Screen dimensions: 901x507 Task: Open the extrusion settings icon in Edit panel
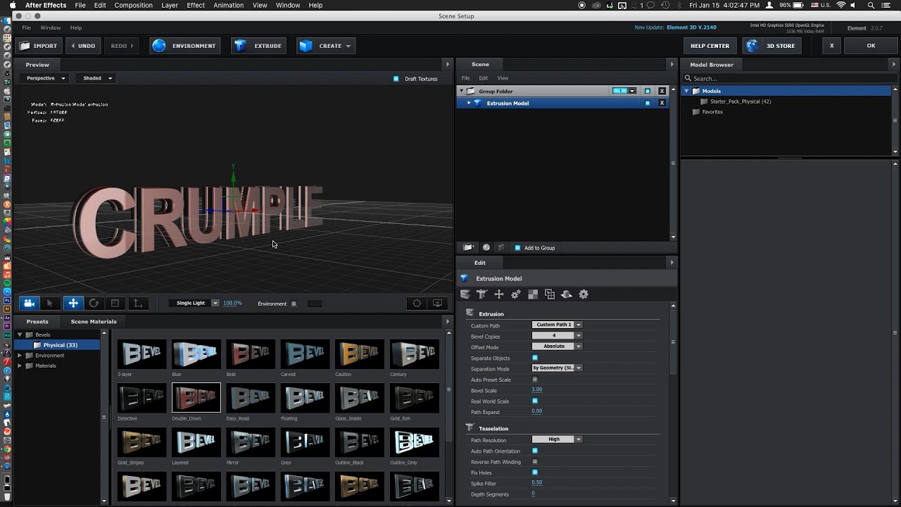coord(465,294)
